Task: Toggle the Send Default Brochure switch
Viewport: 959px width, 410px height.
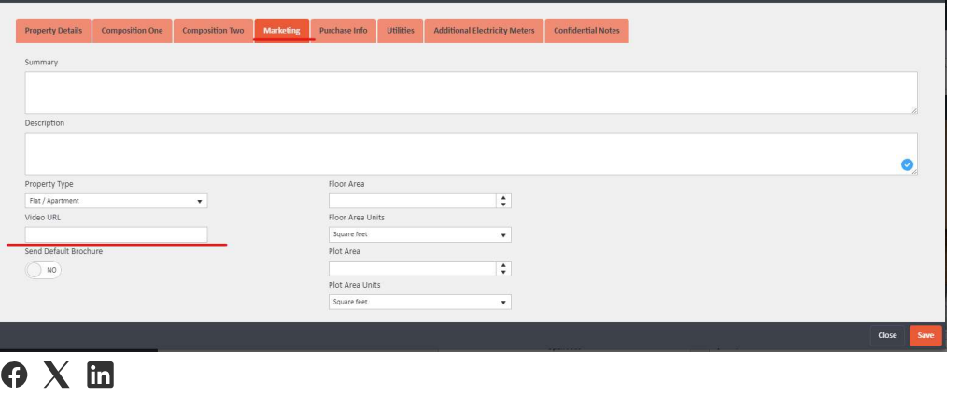Action: pyautogui.click(x=43, y=269)
